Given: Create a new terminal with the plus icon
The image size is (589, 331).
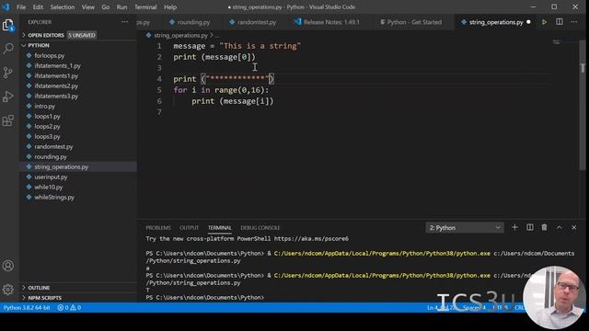Looking at the screenshot, I should pyautogui.click(x=514, y=227).
